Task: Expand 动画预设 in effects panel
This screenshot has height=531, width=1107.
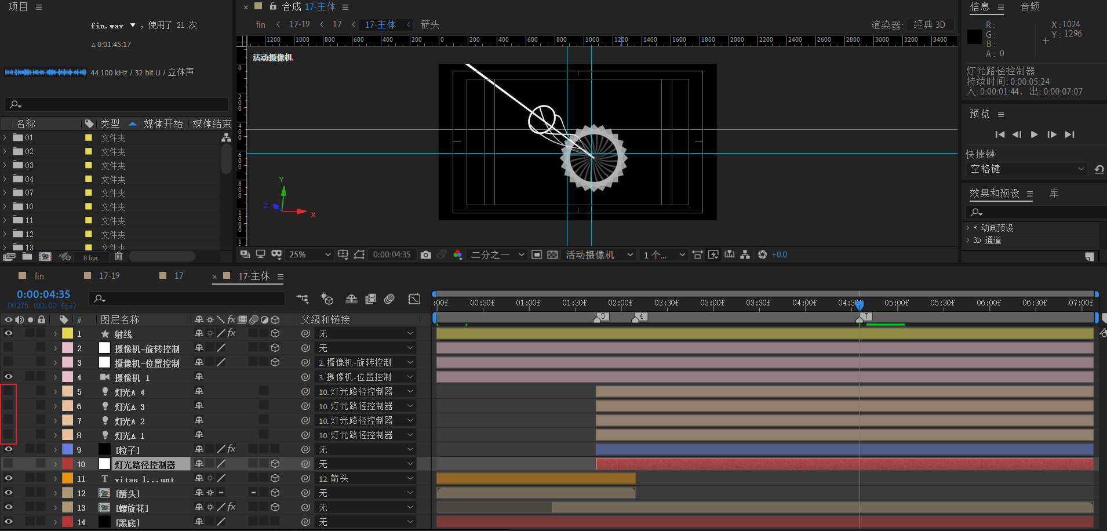Action: [x=968, y=228]
